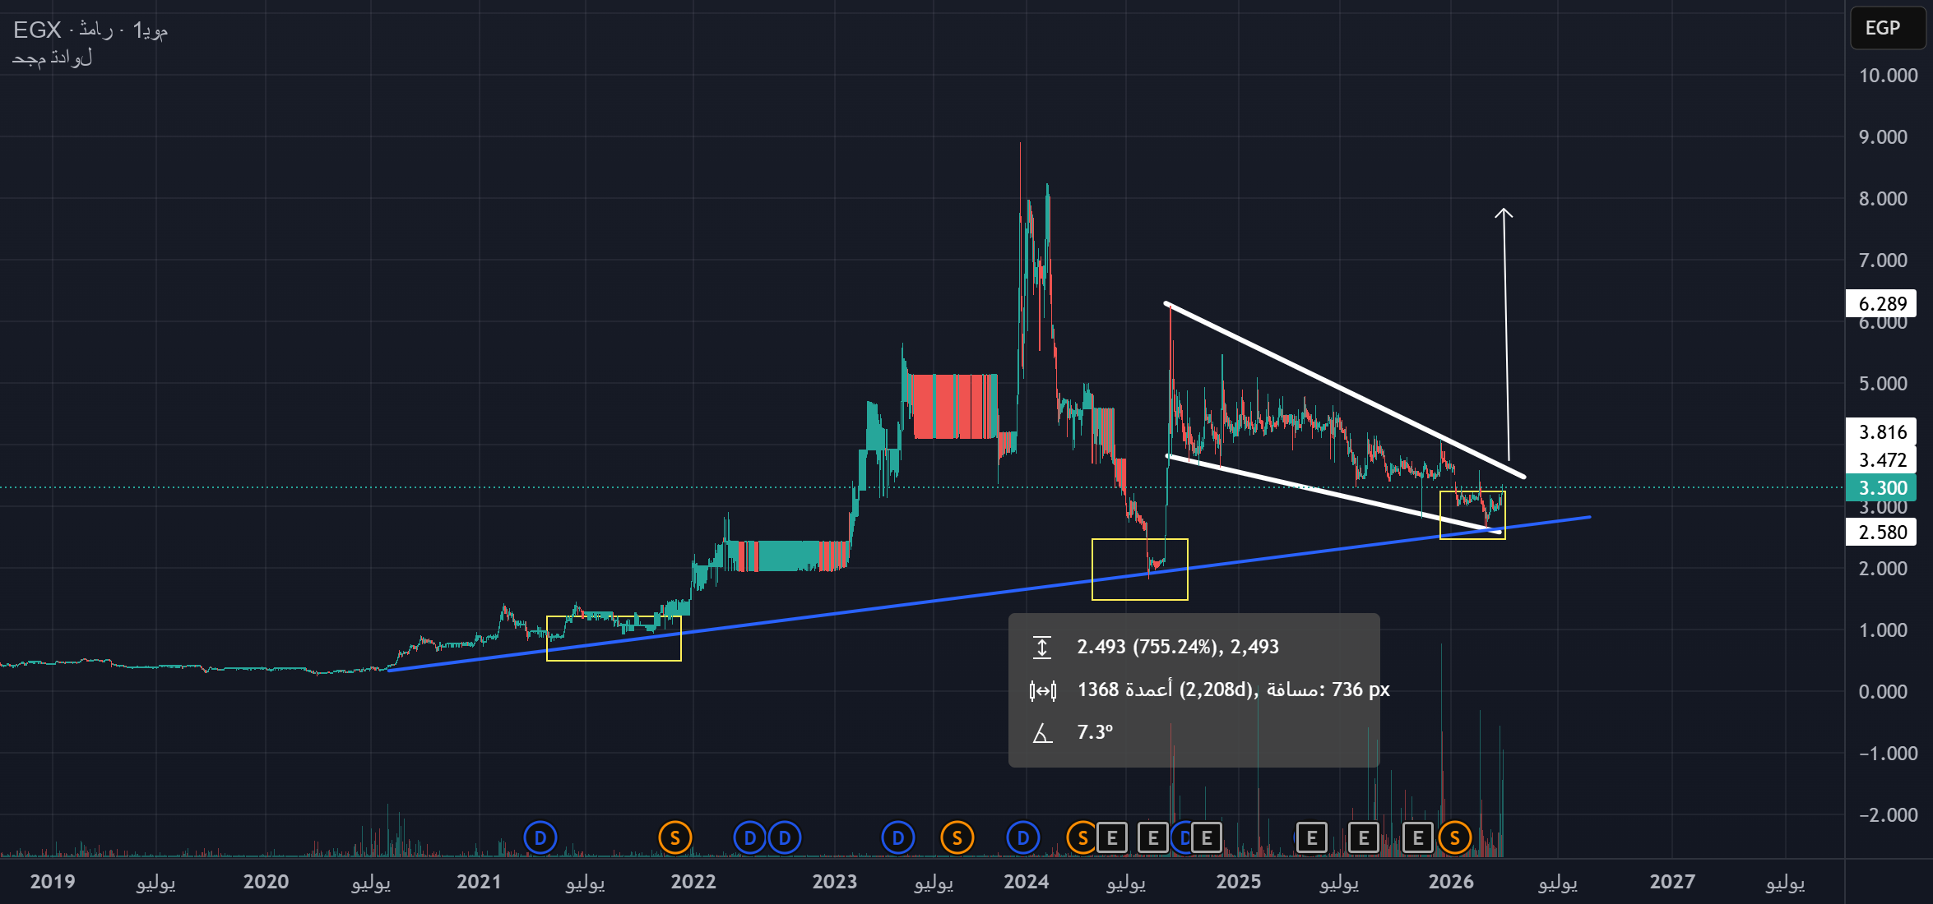Click the volume indicator legend label
The height and width of the screenshot is (904, 1933).
(x=52, y=58)
